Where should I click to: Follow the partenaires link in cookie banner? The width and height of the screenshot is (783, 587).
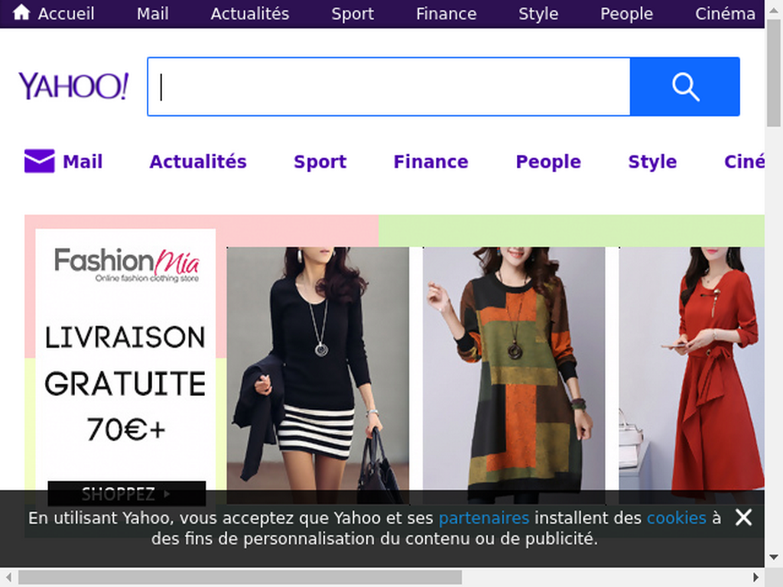click(484, 518)
